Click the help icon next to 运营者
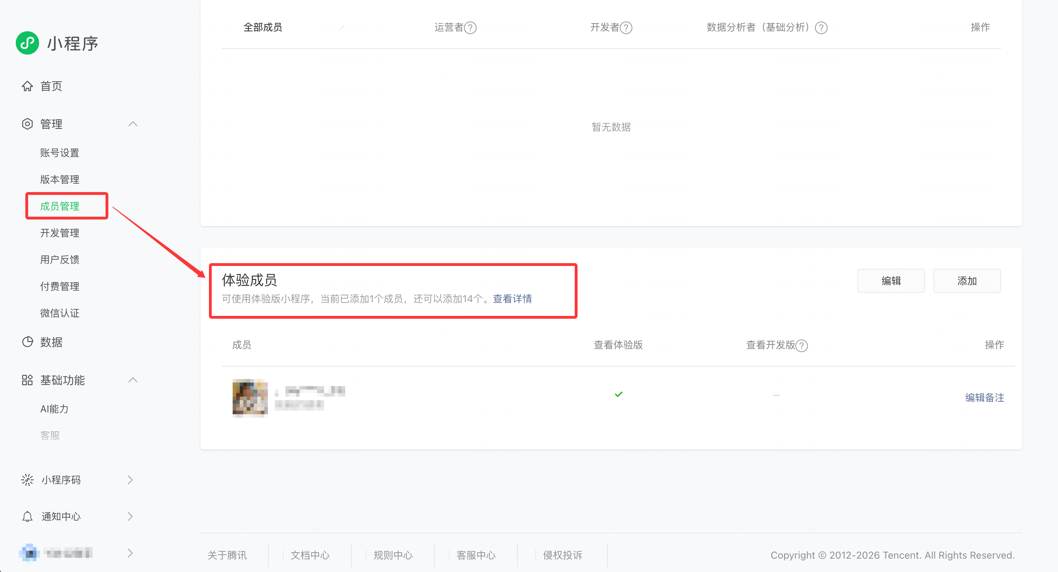Screen dimensions: 1058x572 pos(470,27)
